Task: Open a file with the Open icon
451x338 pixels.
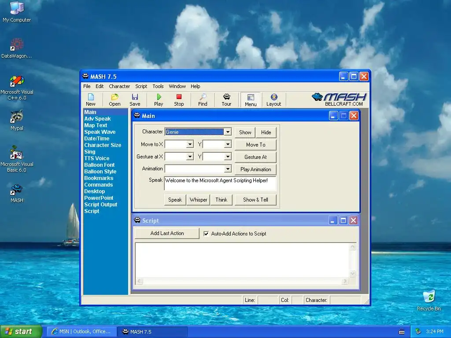Action: 115,100
